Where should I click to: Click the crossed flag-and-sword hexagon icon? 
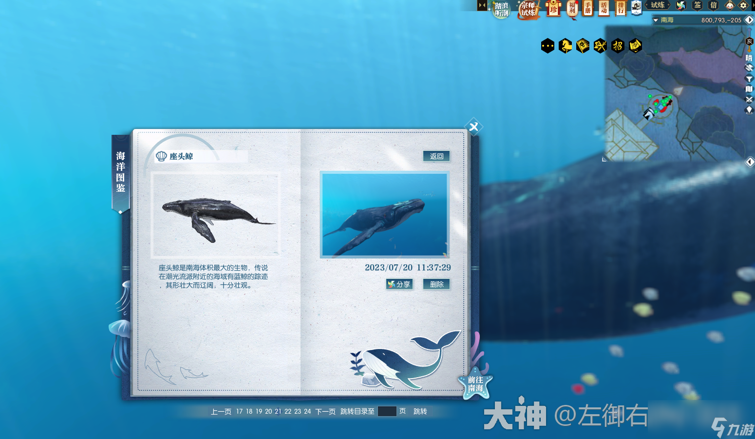[600, 46]
